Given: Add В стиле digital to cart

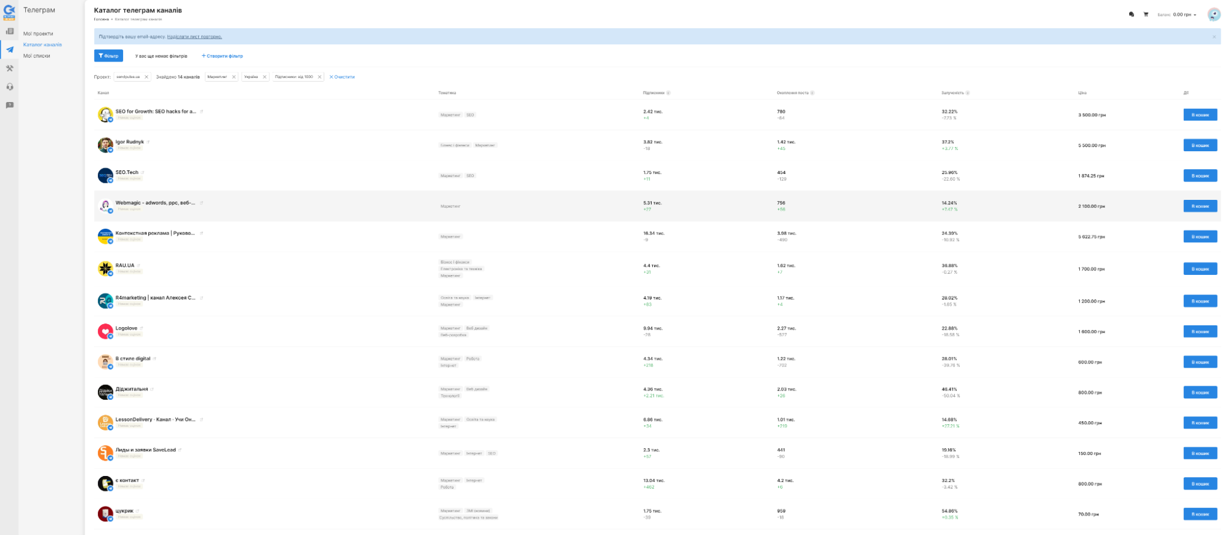Looking at the screenshot, I should [1200, 362].
